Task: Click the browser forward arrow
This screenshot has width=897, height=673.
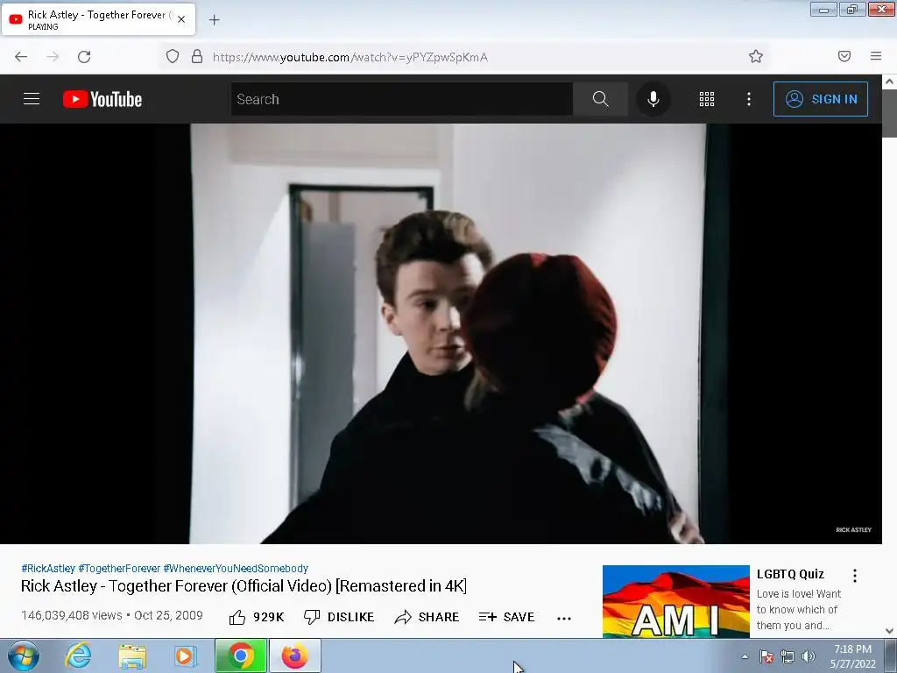Action: click(x=53, y=57)
